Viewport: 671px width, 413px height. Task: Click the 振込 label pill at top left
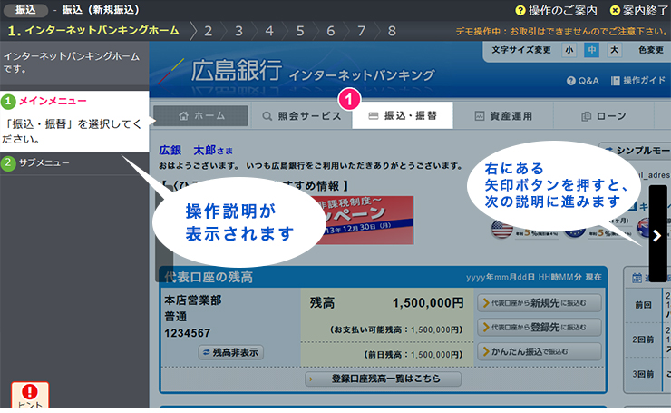tap(25, 10)
